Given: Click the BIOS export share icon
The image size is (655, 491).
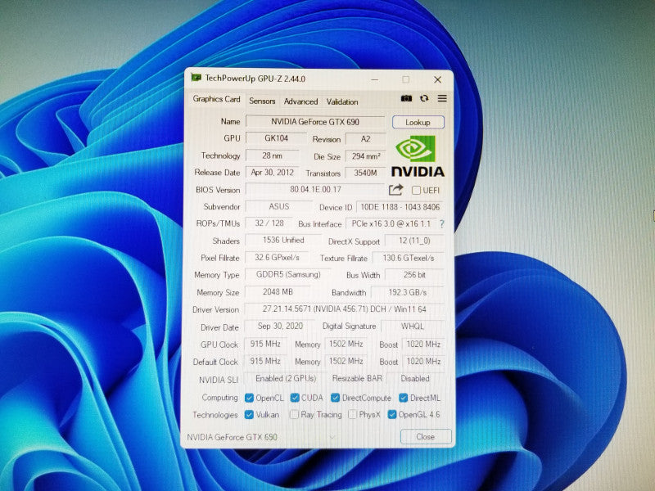Looking at the screenshot, I should pos(396,190).
